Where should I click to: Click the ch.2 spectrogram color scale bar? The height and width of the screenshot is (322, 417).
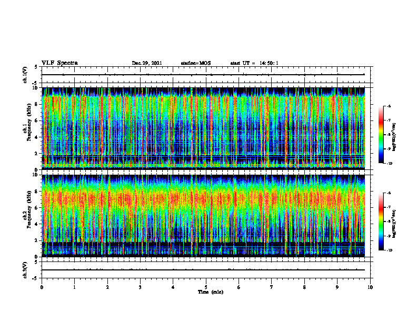(381, 222)
